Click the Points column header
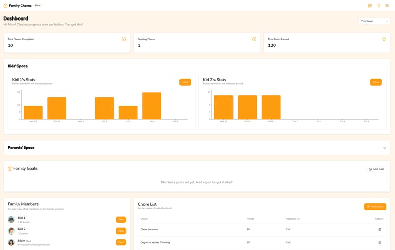 (250, 219)
